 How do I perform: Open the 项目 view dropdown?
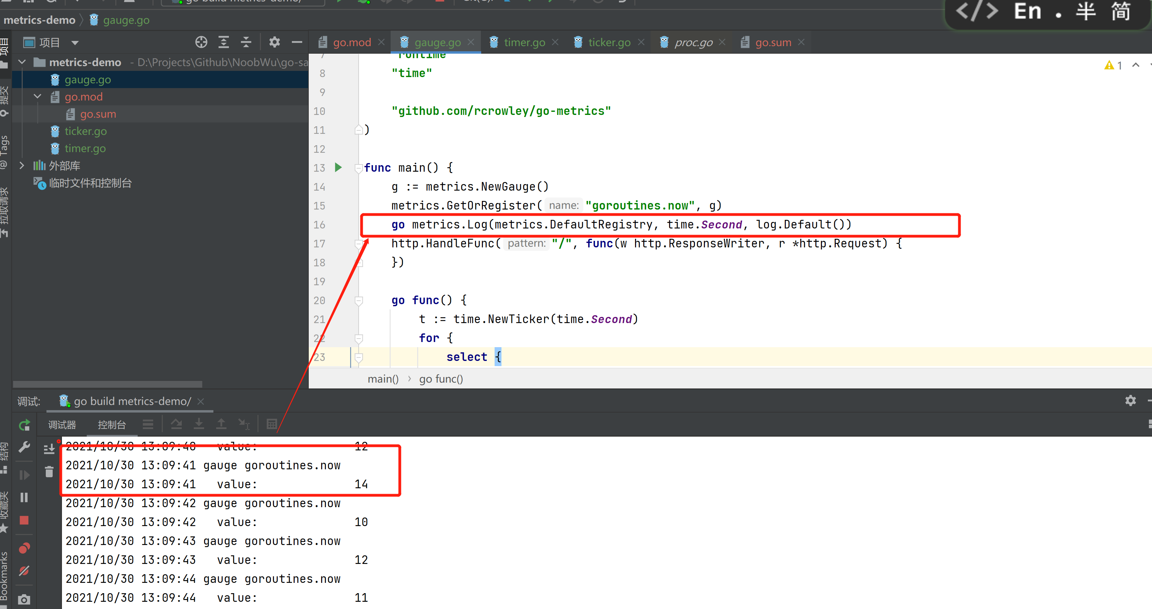pos(75,43)
